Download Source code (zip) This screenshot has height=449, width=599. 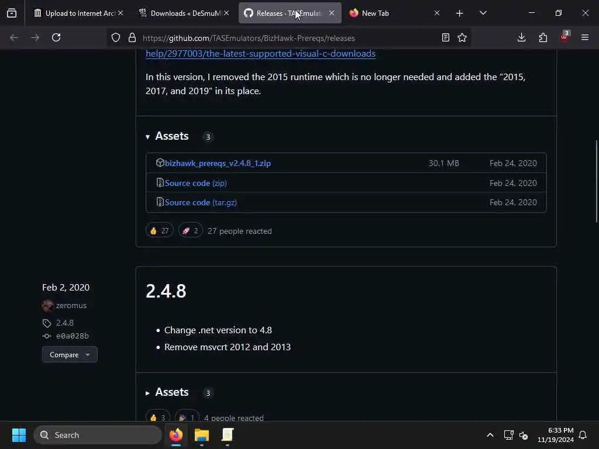pos(195,183)
